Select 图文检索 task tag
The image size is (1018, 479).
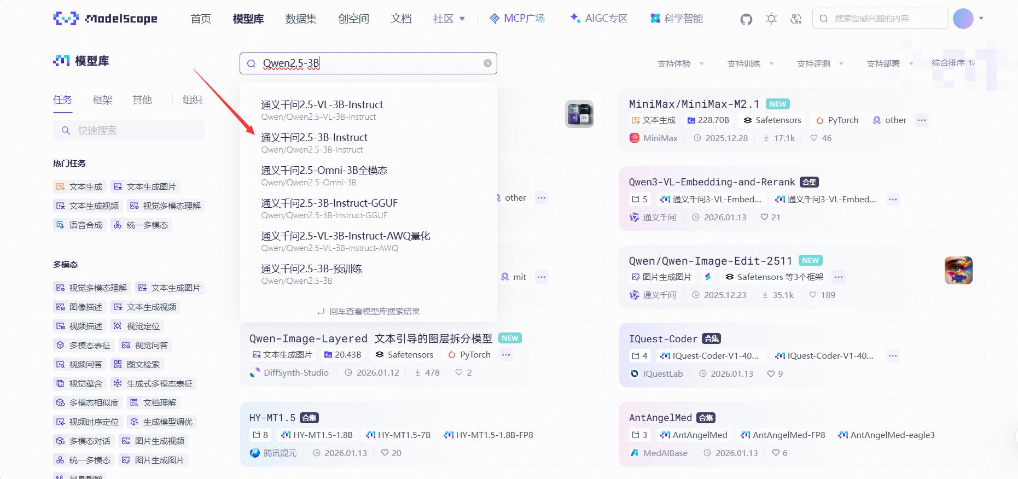[x=137, y=364]
